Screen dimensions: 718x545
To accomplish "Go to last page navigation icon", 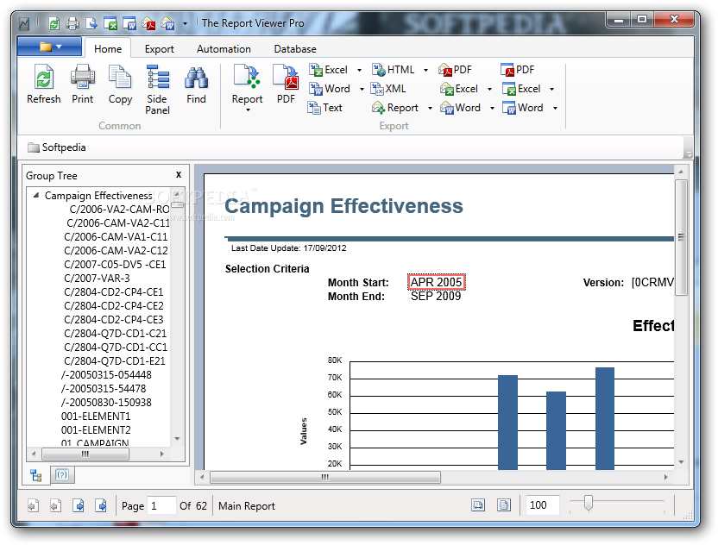I will (x=101, y=506).
